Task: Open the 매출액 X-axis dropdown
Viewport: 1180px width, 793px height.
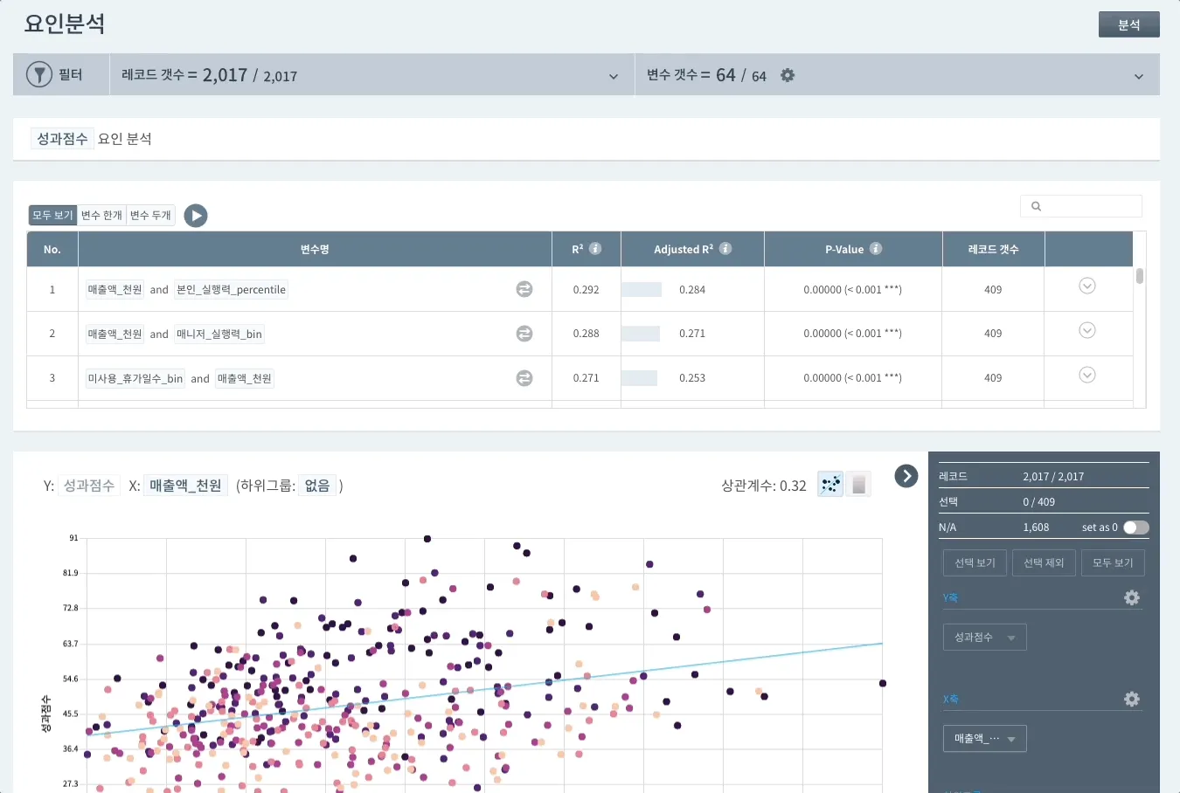Action: click(x=984, y=739)
